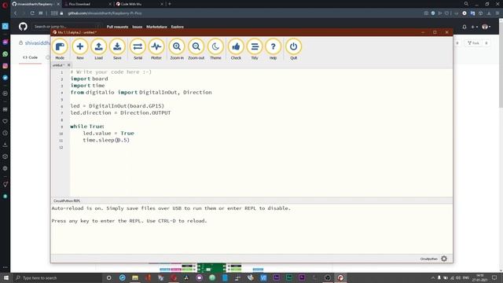The image size is (503, 283).
Task: Open GitHub Marketplace link
Action: click(156, 27)
